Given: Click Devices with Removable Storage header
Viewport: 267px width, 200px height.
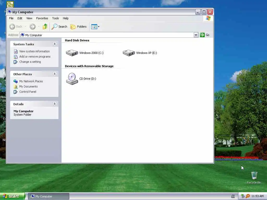Looking at the screenshot, I should point(89,66).
